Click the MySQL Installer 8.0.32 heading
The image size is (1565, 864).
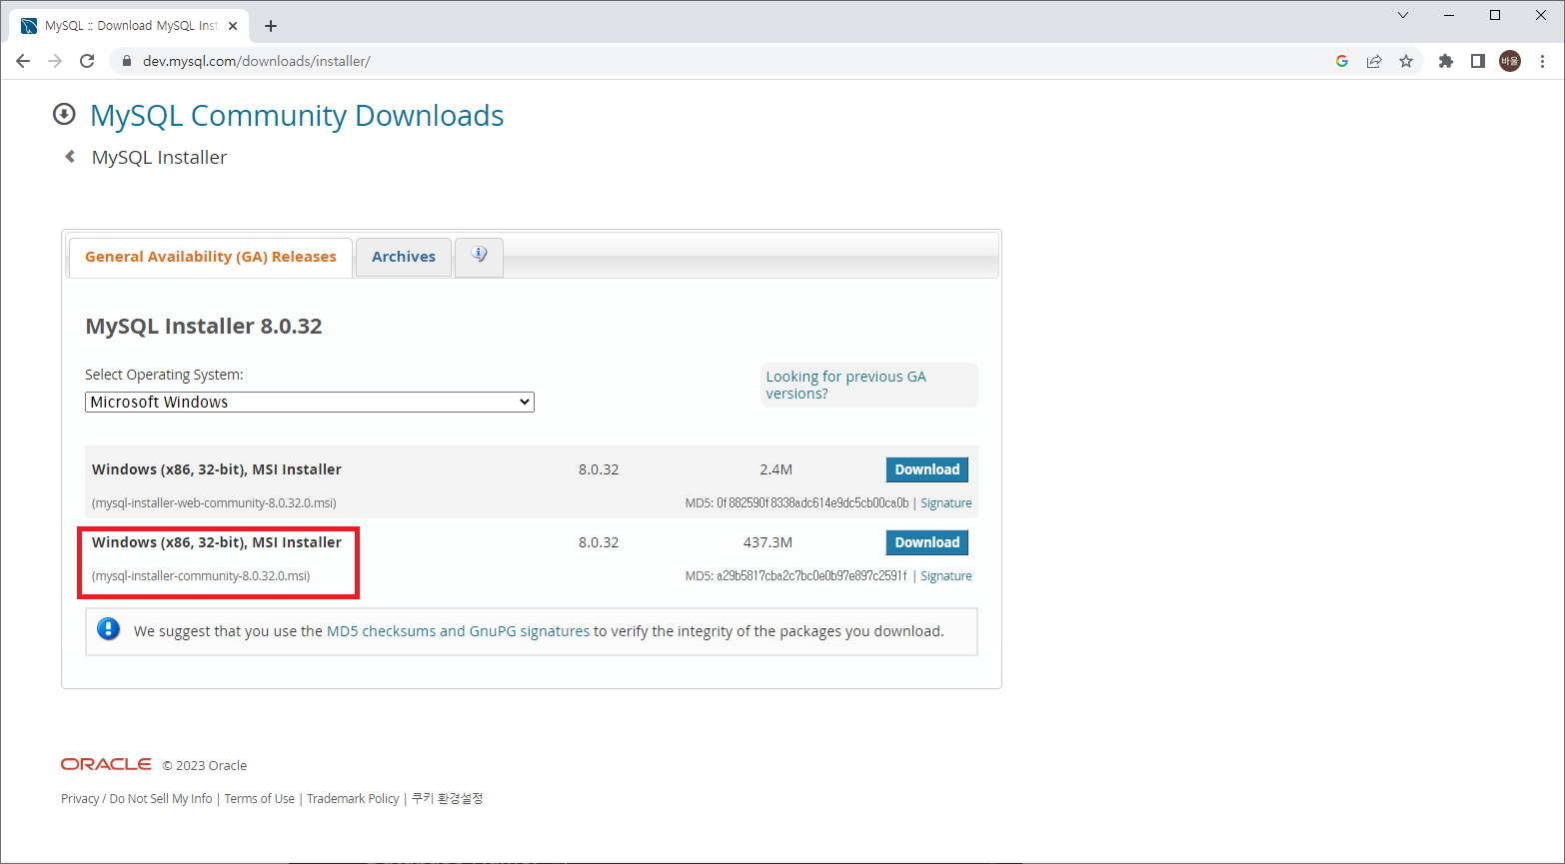pos(204,326)
